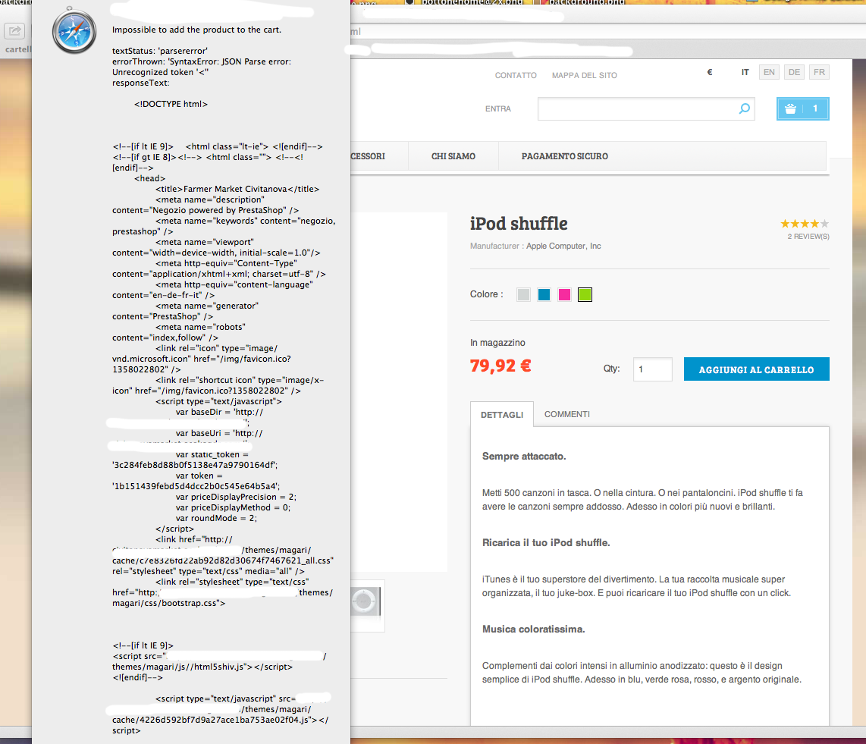This screenshot has width=866, height=744.
Task: Select the pink color swatch
Action: pos(564,294)
